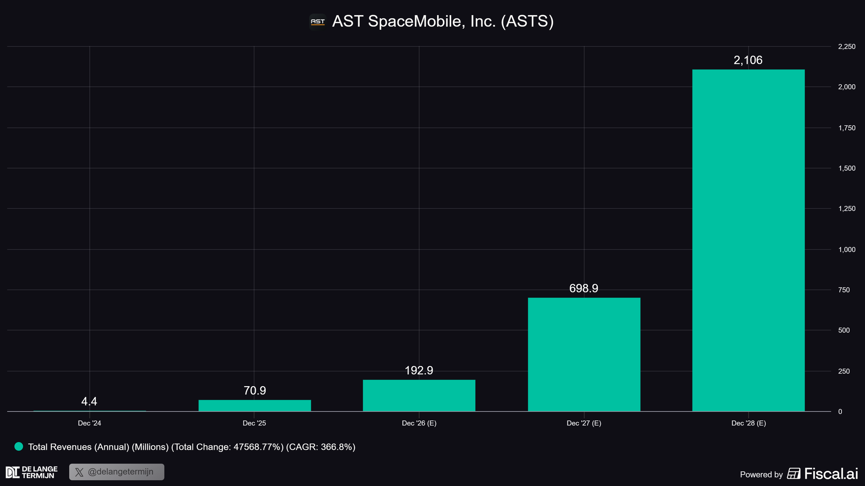
Task: Click the AST SpaceMobile, Inc. (ASTS) title
Action: pos(442,21)
